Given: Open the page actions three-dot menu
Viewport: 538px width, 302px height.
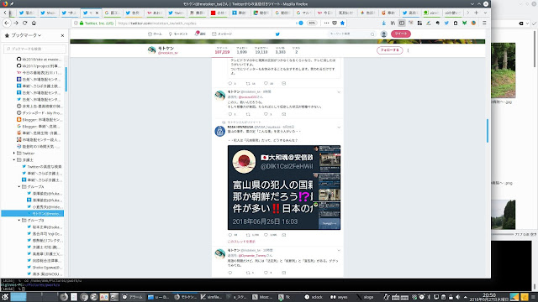Looking at the screenshot, I should pos(326,23).
